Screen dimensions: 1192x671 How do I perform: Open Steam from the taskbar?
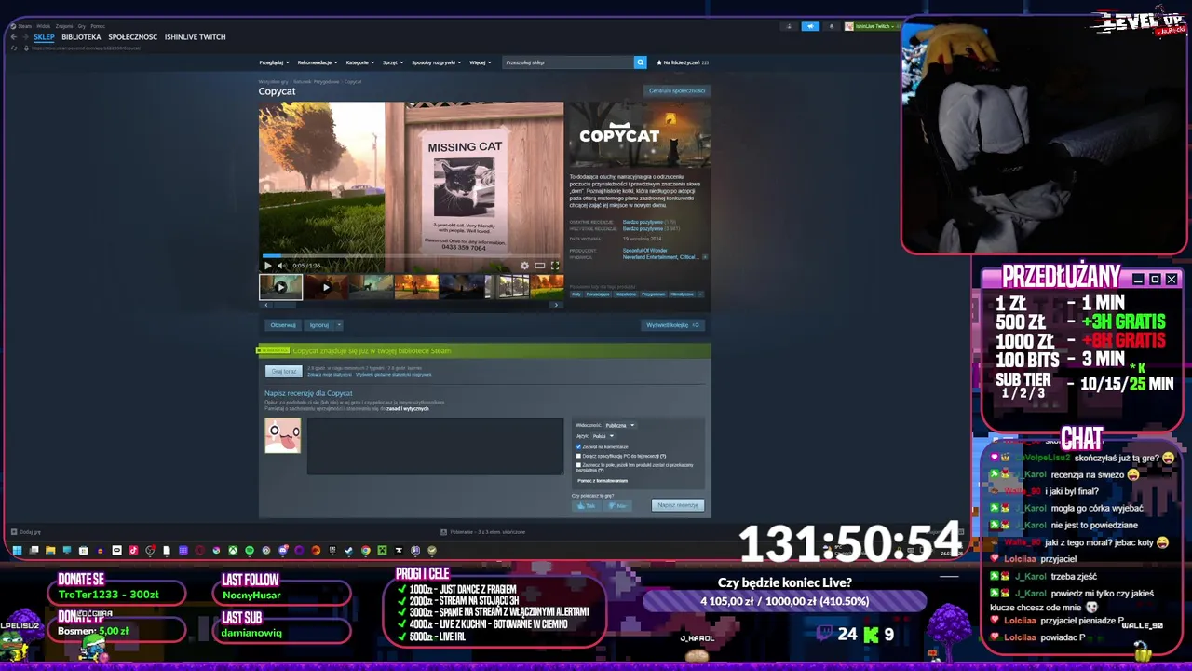[x=348, y=550]
